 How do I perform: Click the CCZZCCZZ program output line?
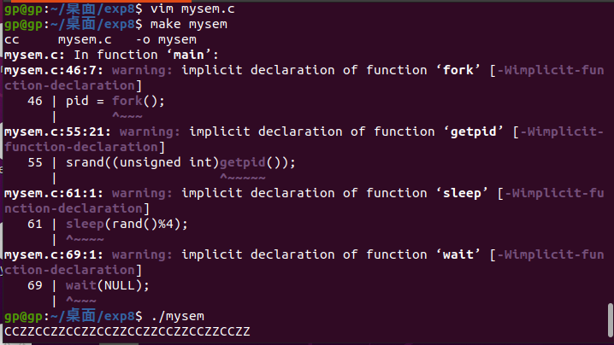click(x=127, y=331)
